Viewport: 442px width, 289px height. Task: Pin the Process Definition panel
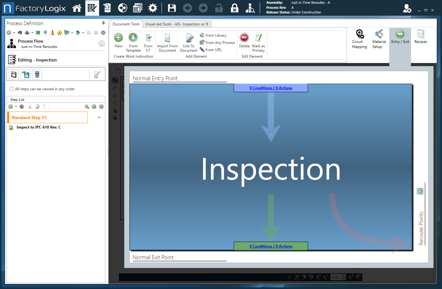[103, 23]
